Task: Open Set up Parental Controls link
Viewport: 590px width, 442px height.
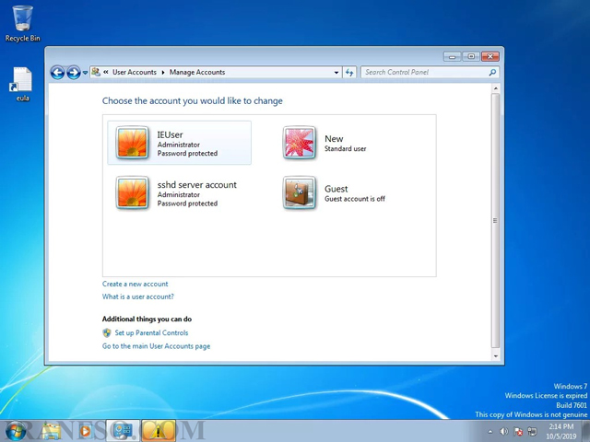Action: 151,332
